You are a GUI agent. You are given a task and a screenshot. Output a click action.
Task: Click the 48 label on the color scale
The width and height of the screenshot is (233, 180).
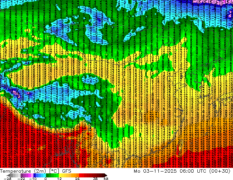tap(106, 179)
